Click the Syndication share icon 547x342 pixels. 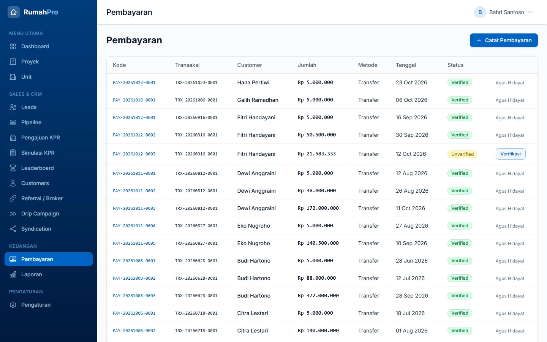pyautogui.click(x=13, y=229)
